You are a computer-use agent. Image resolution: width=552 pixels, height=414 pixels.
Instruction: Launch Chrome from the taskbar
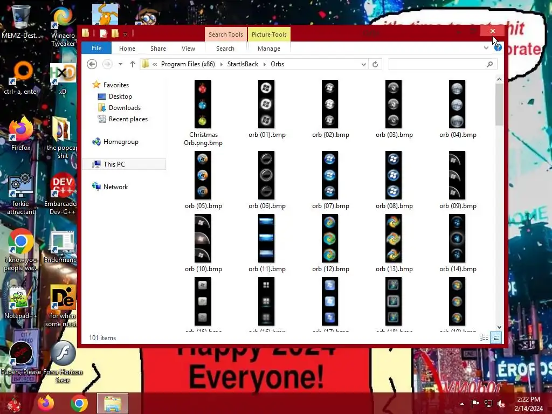[x=79, y=403]
